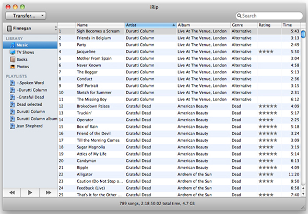This screenshot has width=308, height=214.
Task: Click the Music note icon in the sidebar
Action: pyautogui.click(x=13, y=45)
